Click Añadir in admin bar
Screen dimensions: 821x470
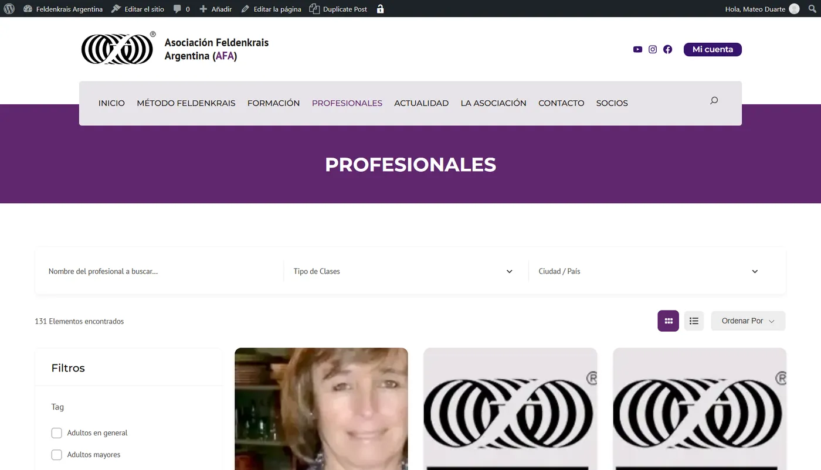(x=215, y=9)
